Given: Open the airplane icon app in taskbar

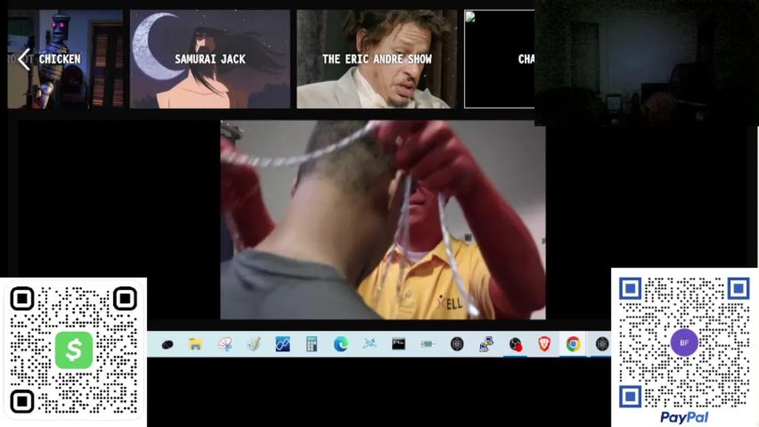Looking at the screenshot, I should [x=370, y=344].
